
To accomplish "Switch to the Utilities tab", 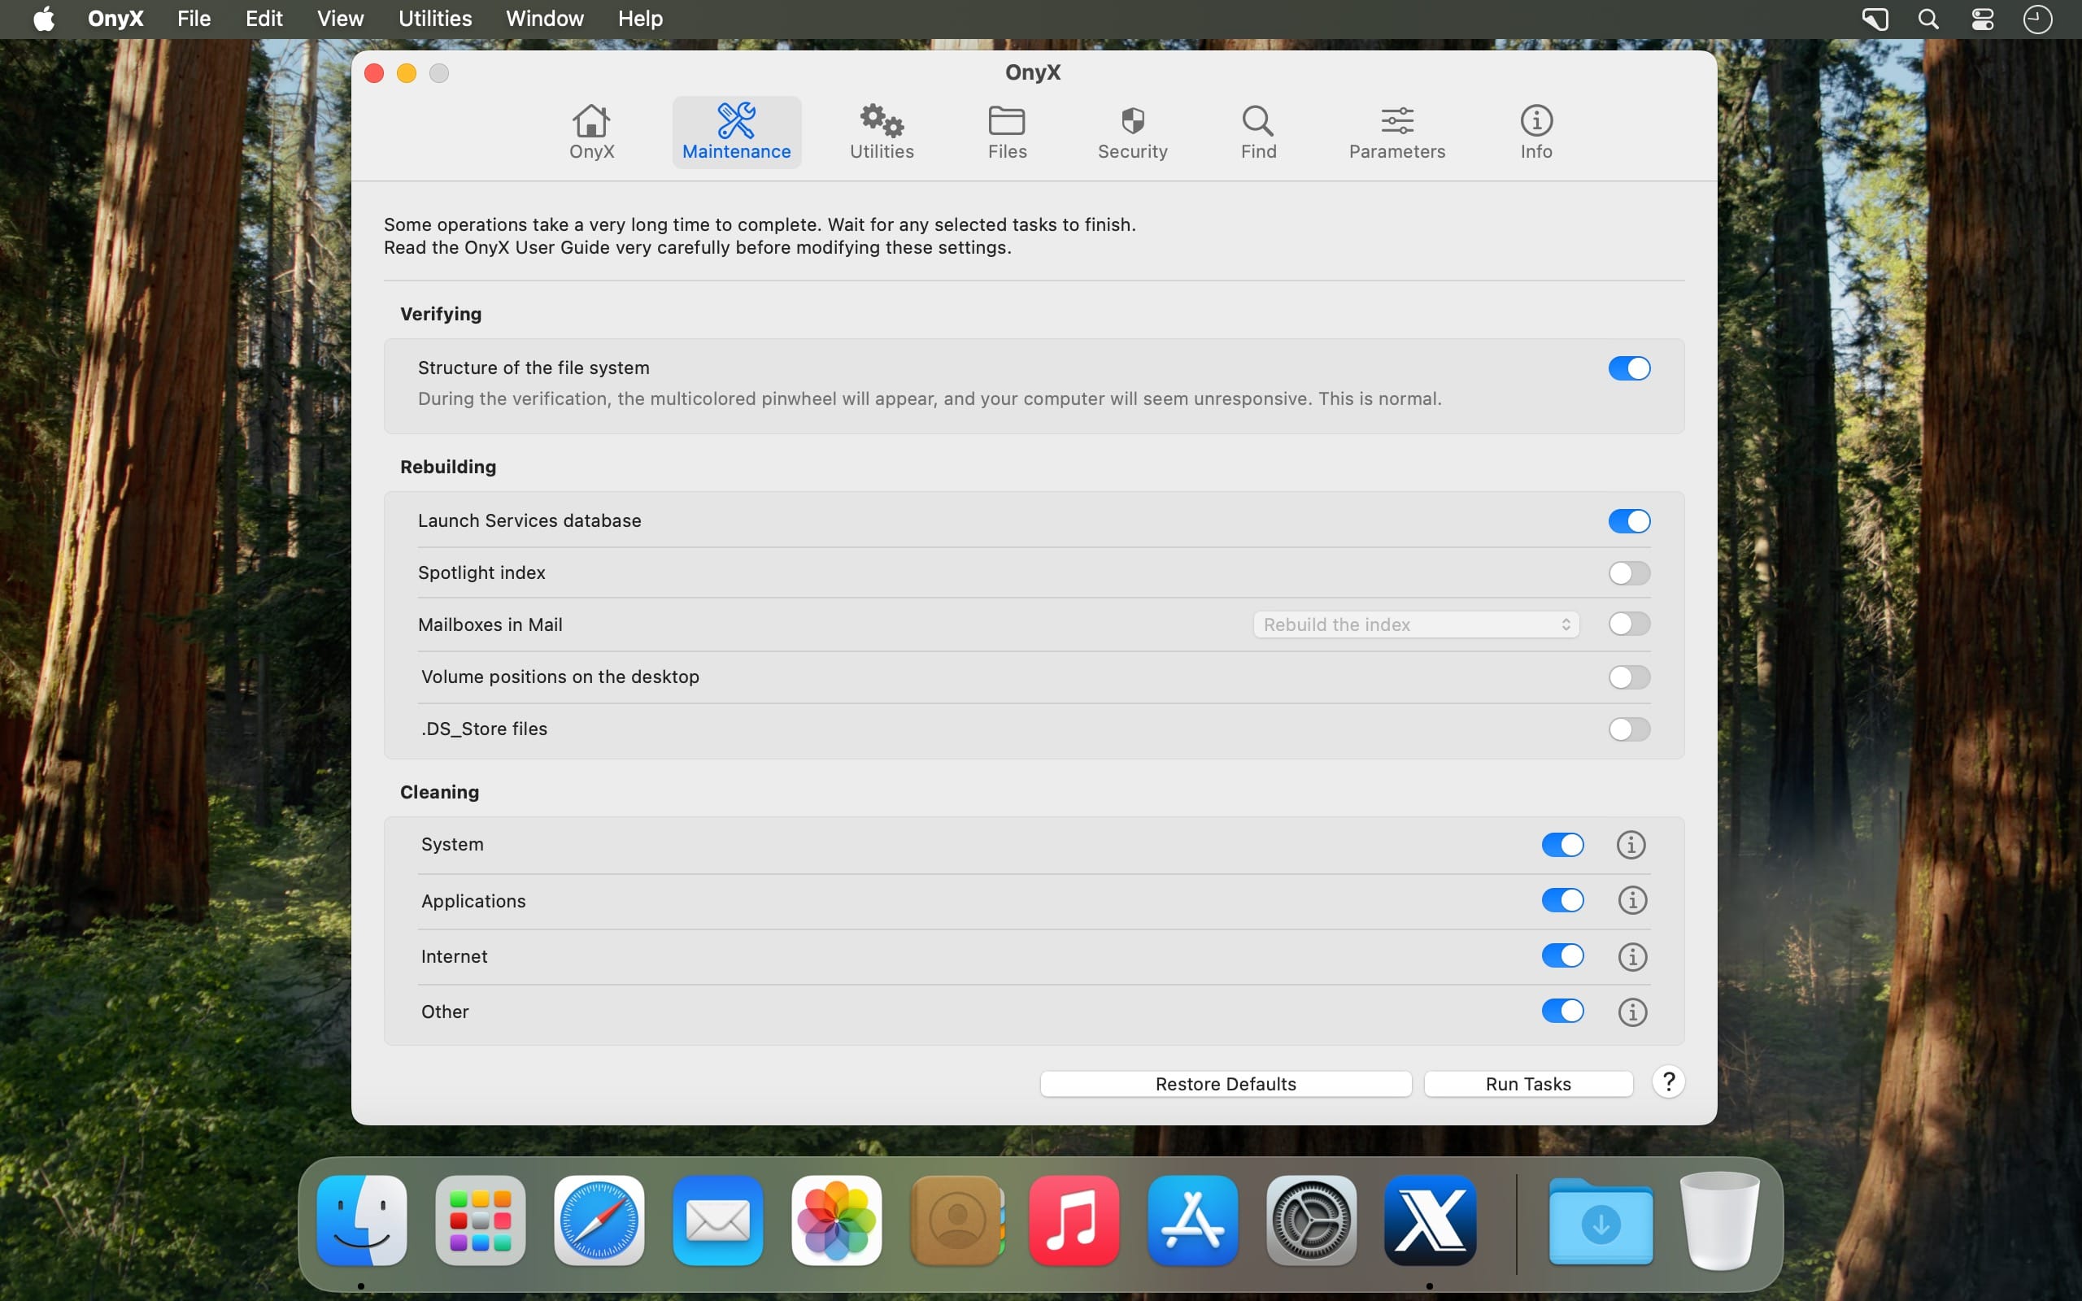I will (882, 133).
